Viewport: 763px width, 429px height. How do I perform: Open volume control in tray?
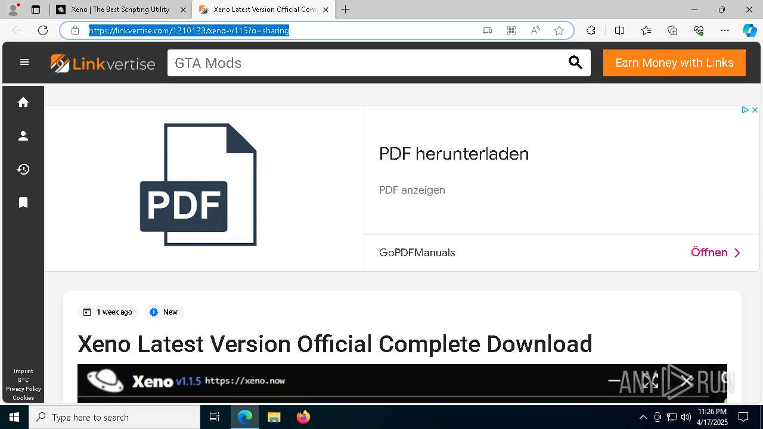tap(686, 417)
